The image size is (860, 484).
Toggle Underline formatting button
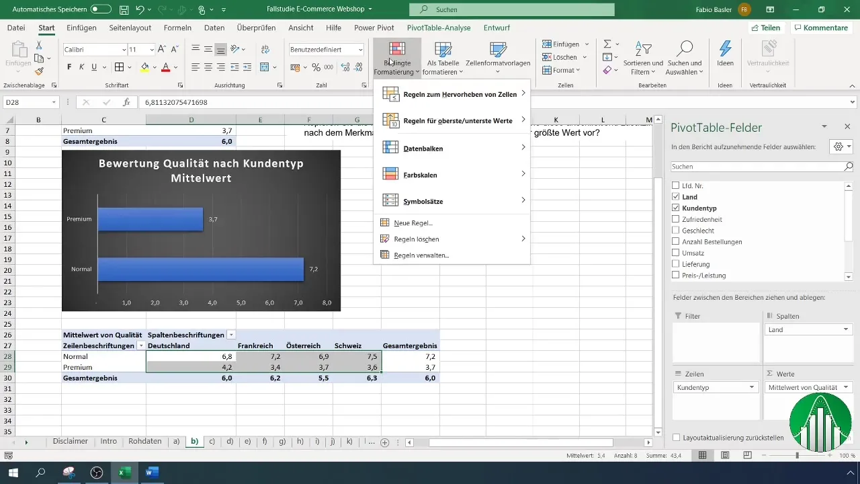pos(94,67)
